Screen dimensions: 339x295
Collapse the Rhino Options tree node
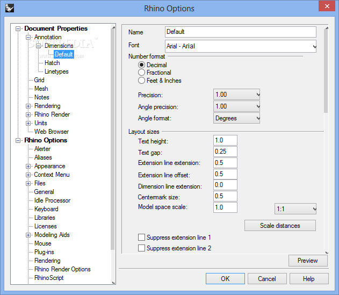pos(18,141)
